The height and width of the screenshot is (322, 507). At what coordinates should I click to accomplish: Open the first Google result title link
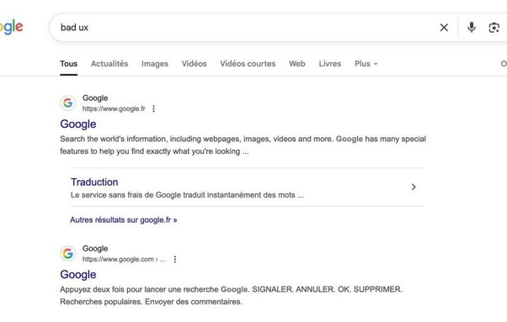coord(78,124)
